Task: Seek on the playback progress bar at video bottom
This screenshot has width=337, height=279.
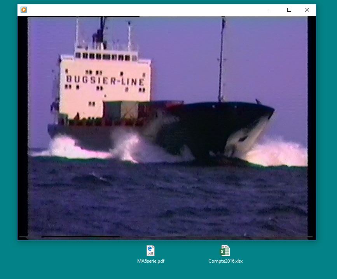Action: pyautogui.click(x=167, y=237)
